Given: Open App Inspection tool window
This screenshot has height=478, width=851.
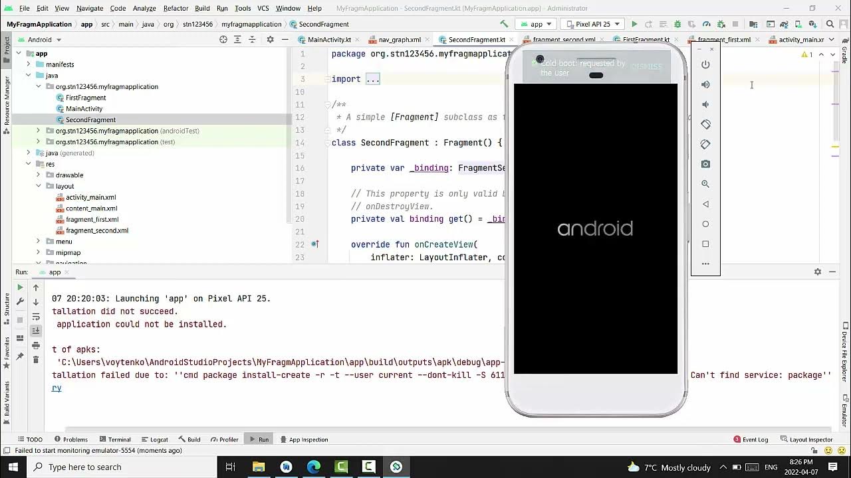Looking at the screenshot, I should pos(304,439).
